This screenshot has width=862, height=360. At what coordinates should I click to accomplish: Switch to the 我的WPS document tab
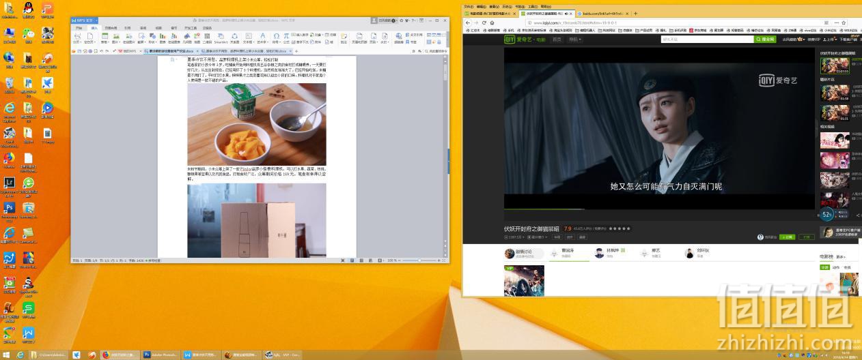[128, 51]
